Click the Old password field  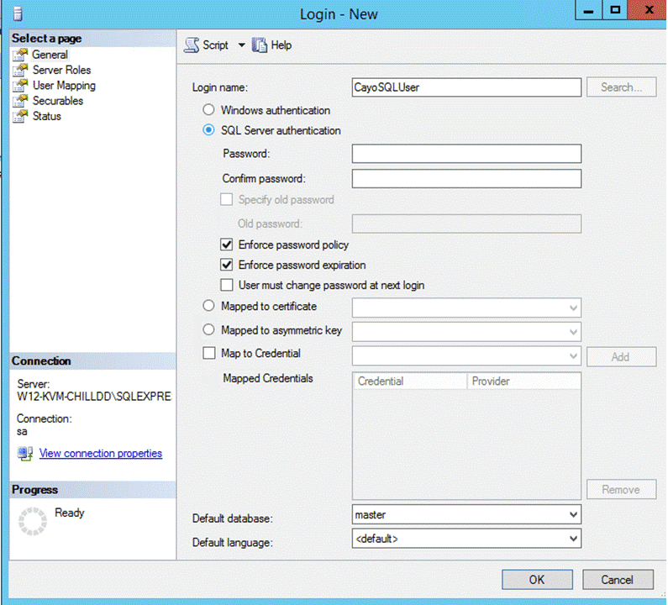tap(466, 224)
